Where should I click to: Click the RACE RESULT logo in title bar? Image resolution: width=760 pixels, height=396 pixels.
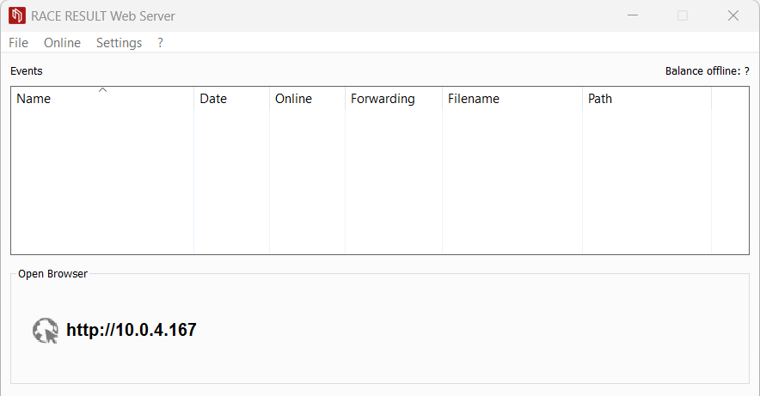(17, 15)
